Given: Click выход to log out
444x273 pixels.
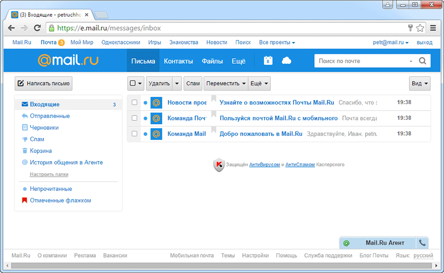Looking at the screenshot, I should (424, 42).
